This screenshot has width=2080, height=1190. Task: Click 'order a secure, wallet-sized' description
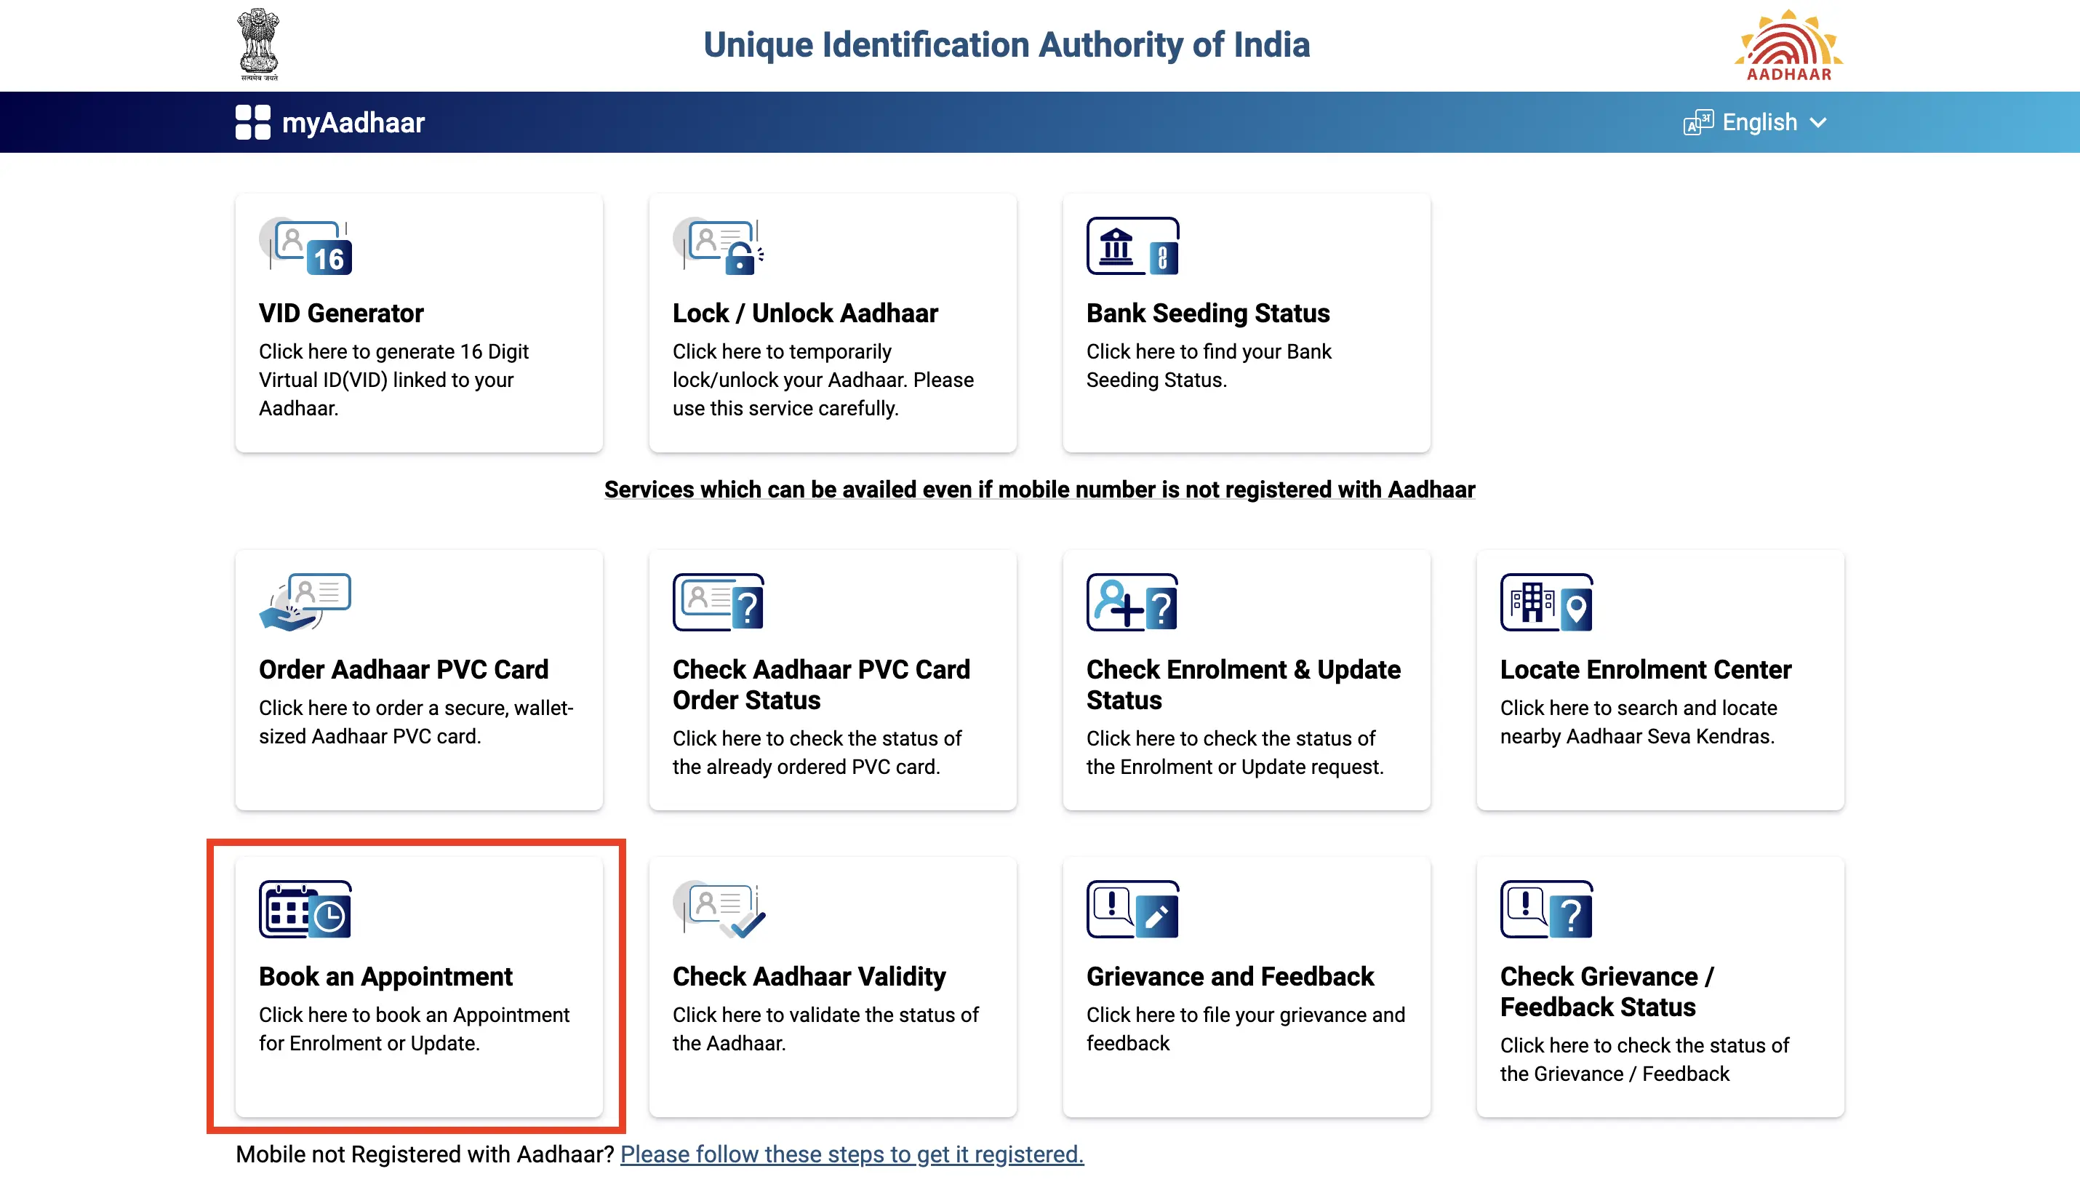point(416,722)
